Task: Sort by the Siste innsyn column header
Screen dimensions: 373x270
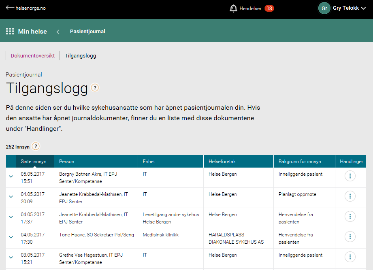Action: pos(34,162)
